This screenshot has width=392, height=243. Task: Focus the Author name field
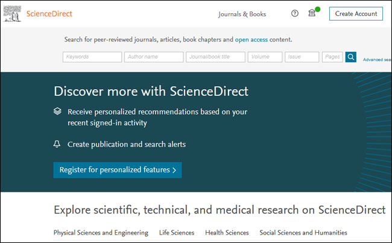pyautogui.click(x=154, y=57)
